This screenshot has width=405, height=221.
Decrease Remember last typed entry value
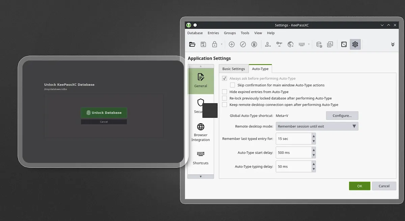(x=314, y=142)
